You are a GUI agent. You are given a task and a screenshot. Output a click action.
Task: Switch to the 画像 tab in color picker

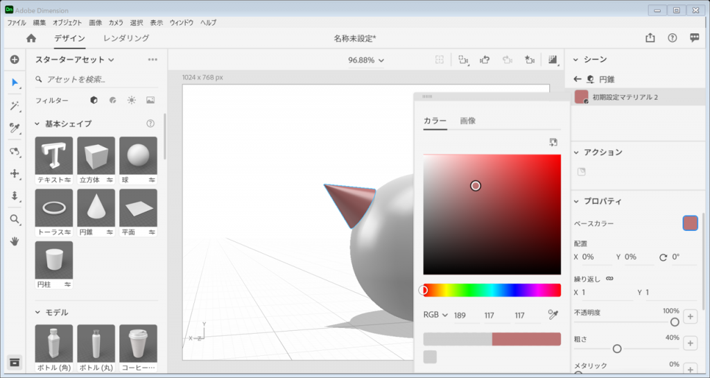[468, 121]
